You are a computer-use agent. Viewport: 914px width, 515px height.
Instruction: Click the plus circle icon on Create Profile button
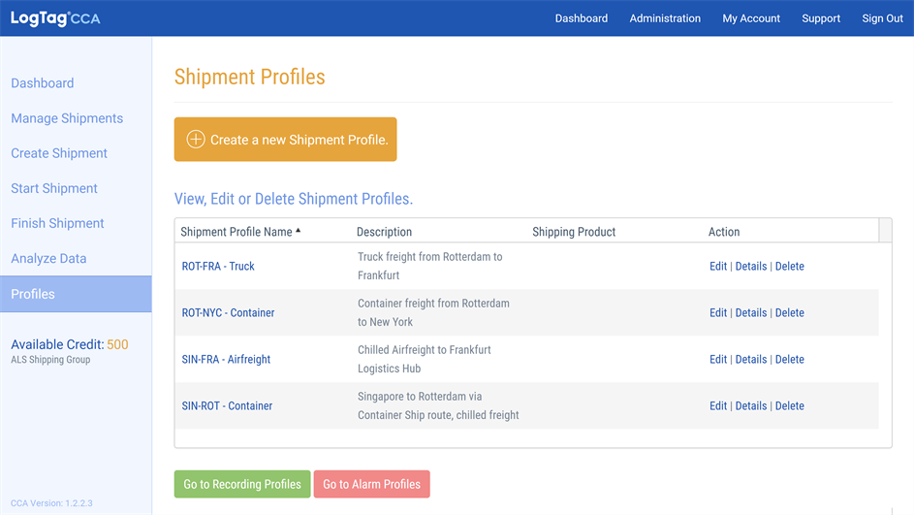tap(196, 140)
